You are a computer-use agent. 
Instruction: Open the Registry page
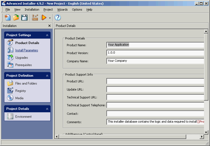(21, 91)
